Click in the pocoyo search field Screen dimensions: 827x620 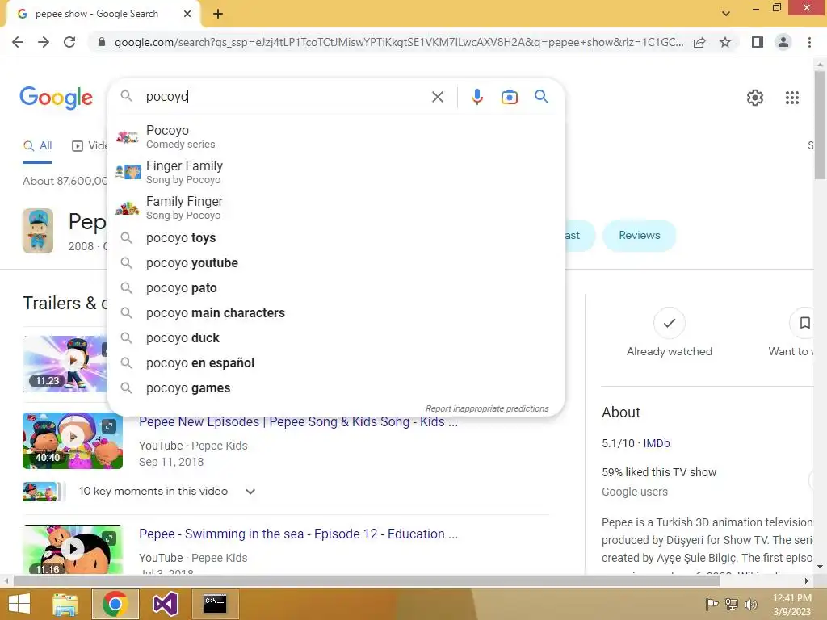point(285,97)
